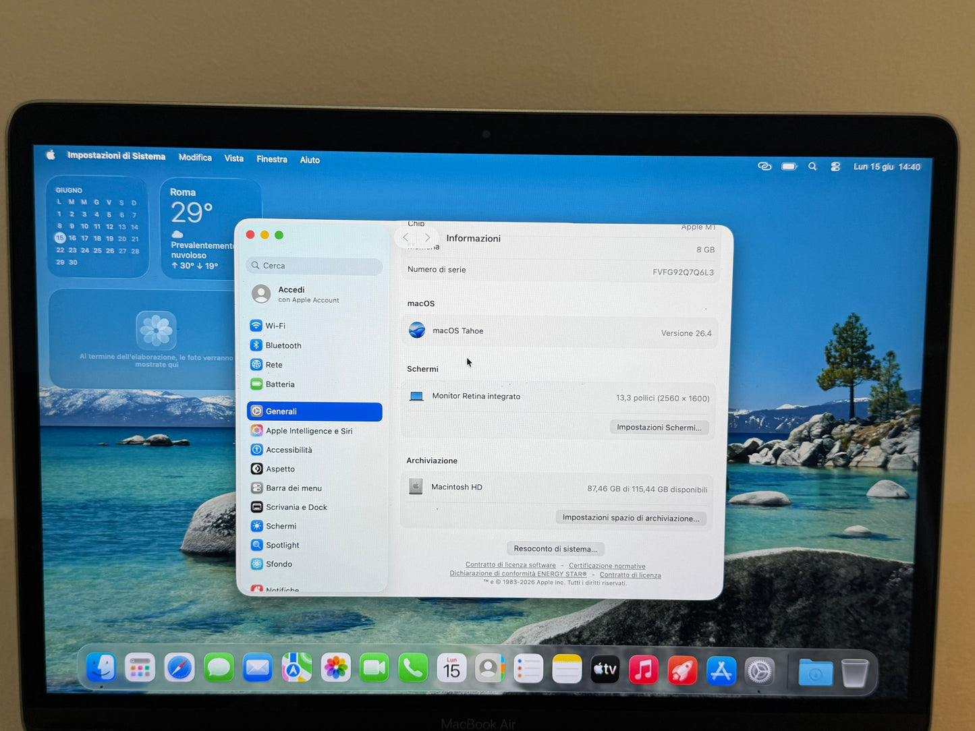Image resolution: width=975 pixels, height=731 pixels.
Task: Open the Downloads folder in the Dock
Action: pos(815,673)
